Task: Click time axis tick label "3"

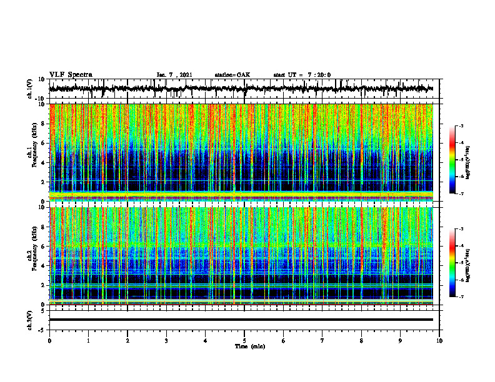Action: [166, 341]
